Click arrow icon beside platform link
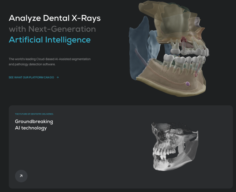 tap(57, 77)
